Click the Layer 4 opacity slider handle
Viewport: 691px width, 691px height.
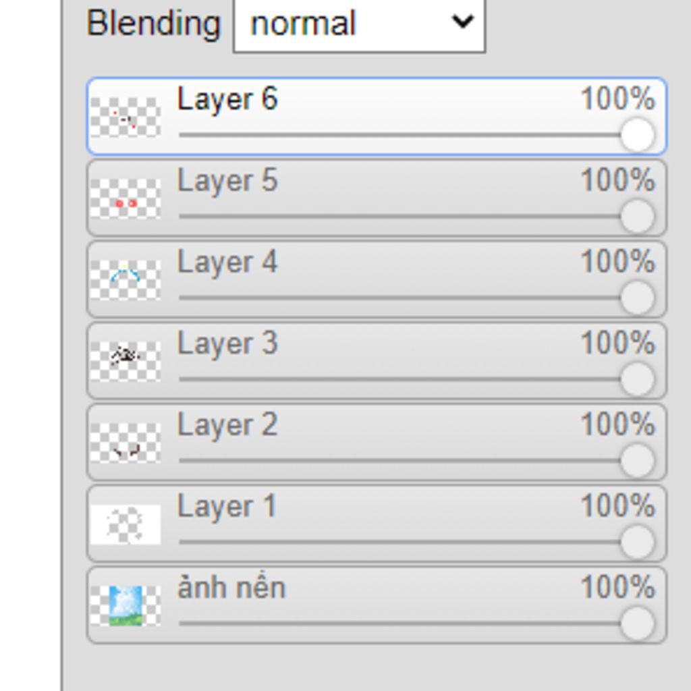[637, 298]
